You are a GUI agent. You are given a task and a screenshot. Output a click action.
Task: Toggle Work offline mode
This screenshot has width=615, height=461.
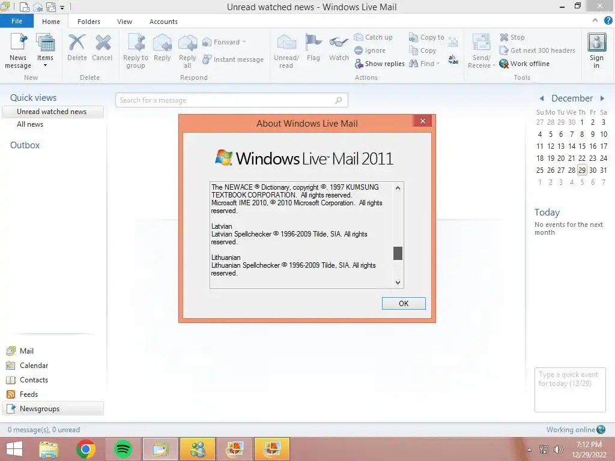pyautogui.click(x=524, y=64)
